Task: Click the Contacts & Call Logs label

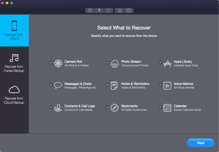Action: (x=79, y=106)
